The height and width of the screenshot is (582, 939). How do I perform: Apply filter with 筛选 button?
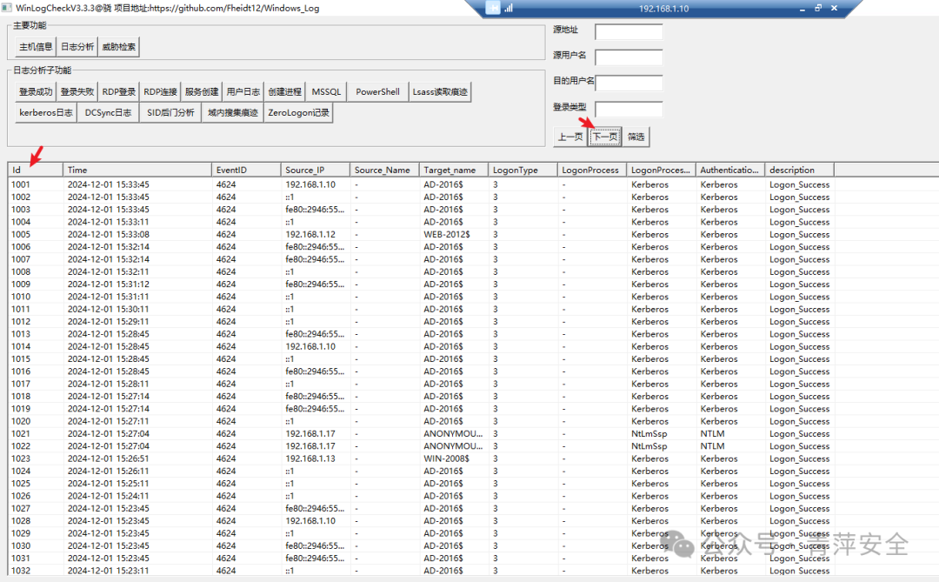point(636,137)
